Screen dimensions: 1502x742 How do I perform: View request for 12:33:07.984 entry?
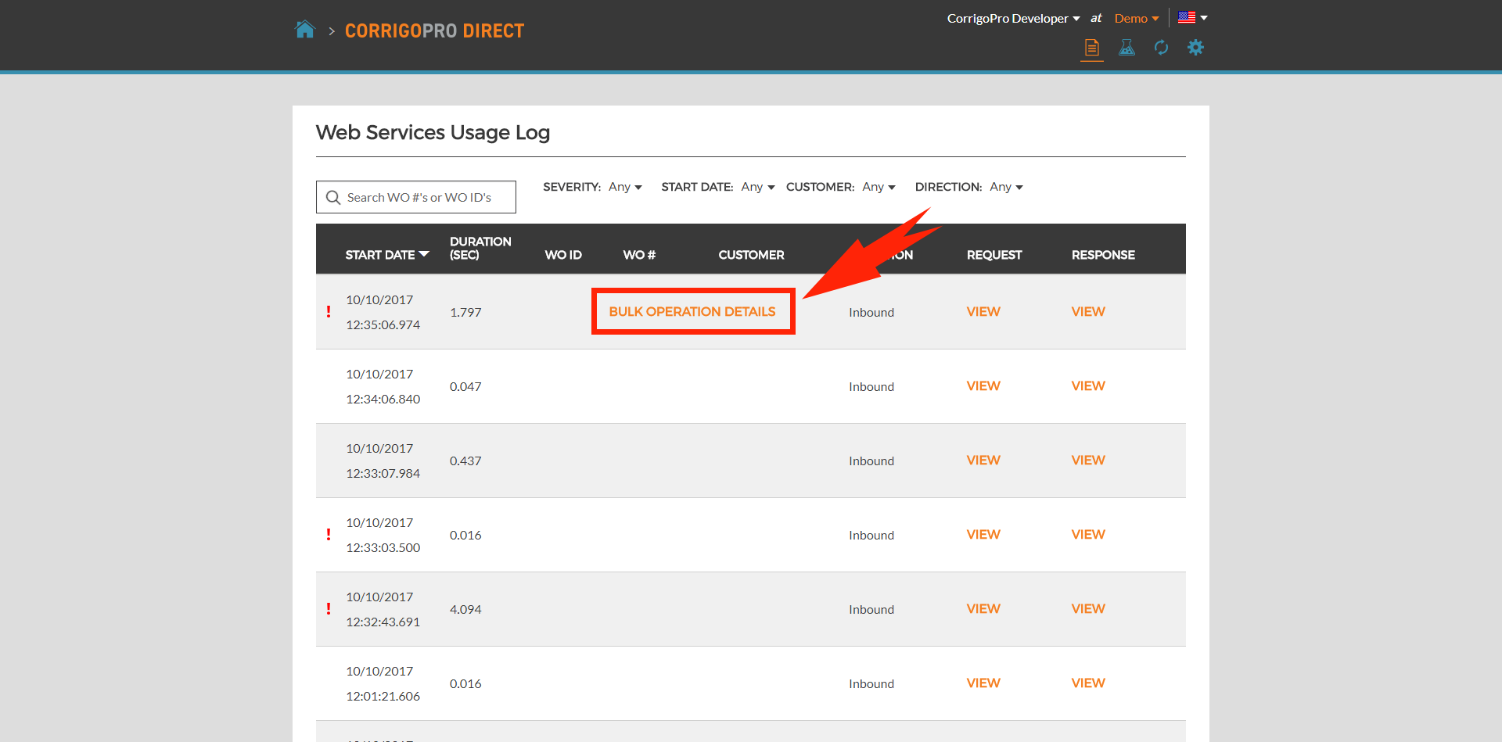coord(983,460)
